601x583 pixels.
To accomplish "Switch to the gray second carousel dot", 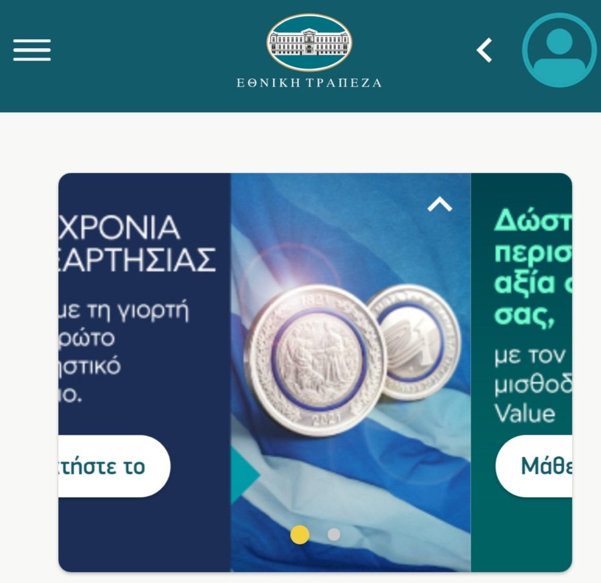I will (x=334, y=535).
